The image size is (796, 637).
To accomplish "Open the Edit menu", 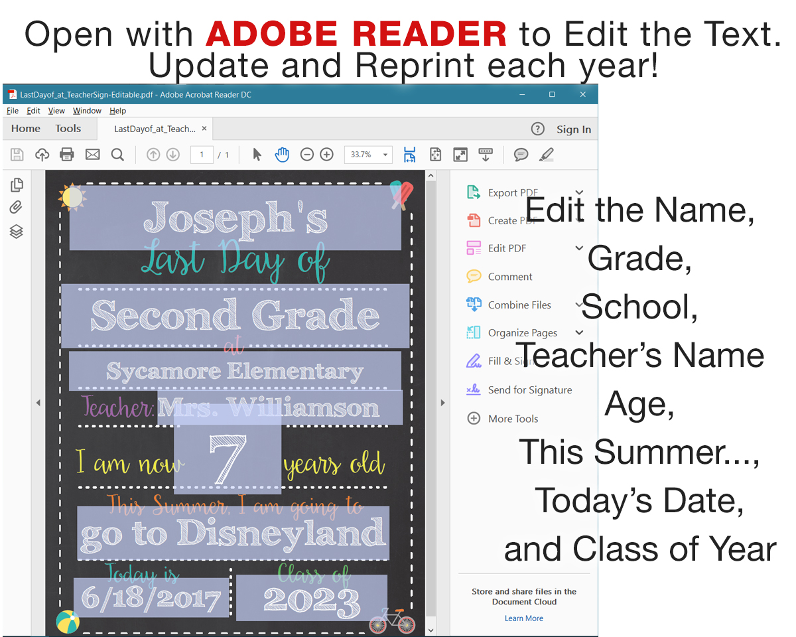I will coord(33,111).
